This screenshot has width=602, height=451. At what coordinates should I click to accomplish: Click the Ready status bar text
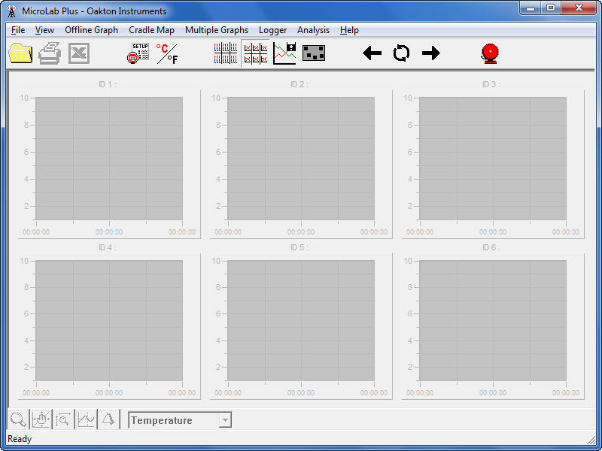20,439
